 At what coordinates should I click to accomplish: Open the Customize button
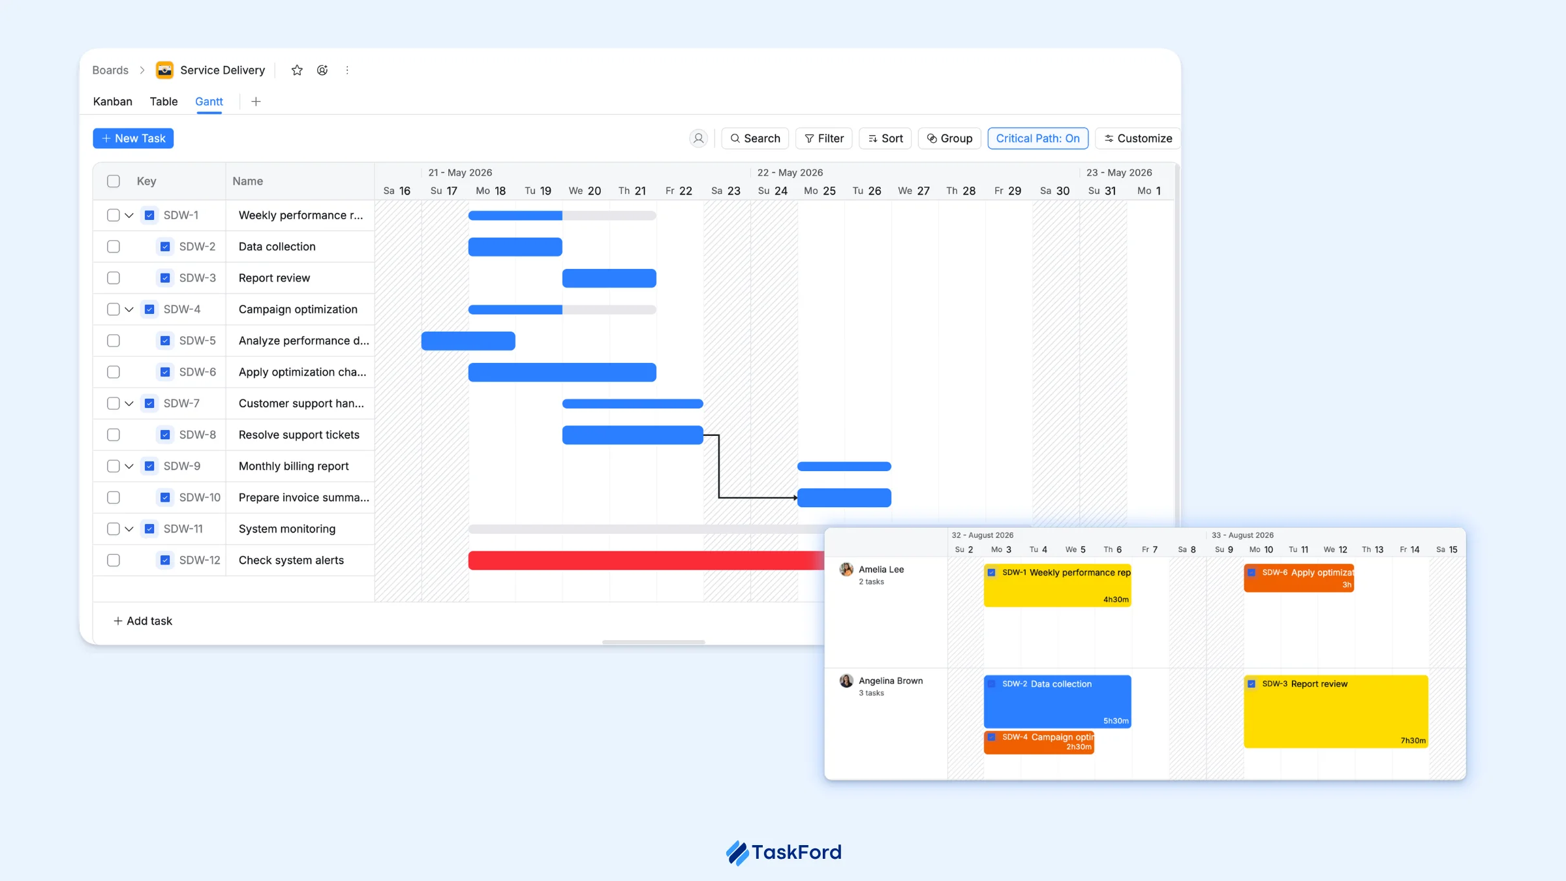(1138, 138)
